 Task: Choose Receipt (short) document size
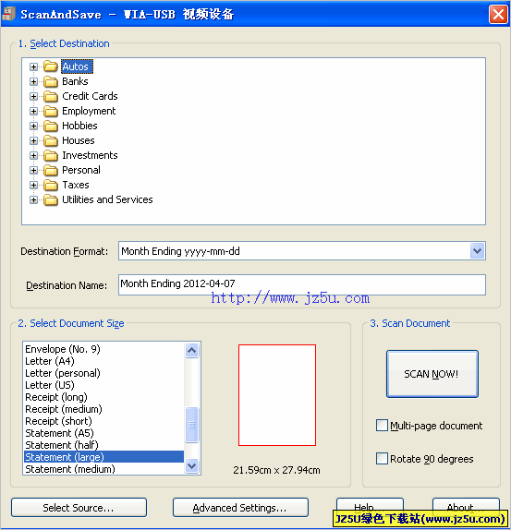tap(104, 421)
